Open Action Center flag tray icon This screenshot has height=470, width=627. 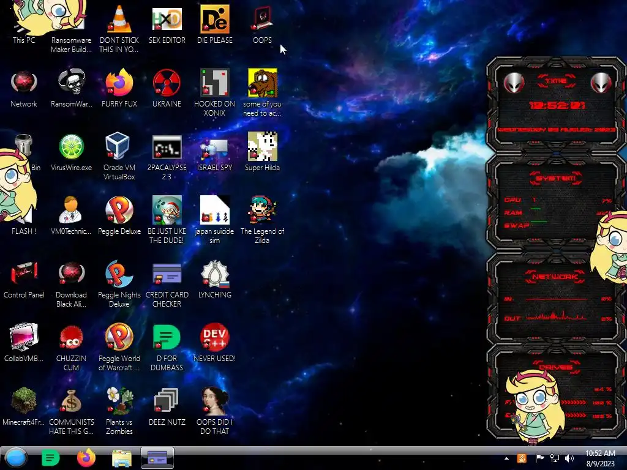coord(539,458)
